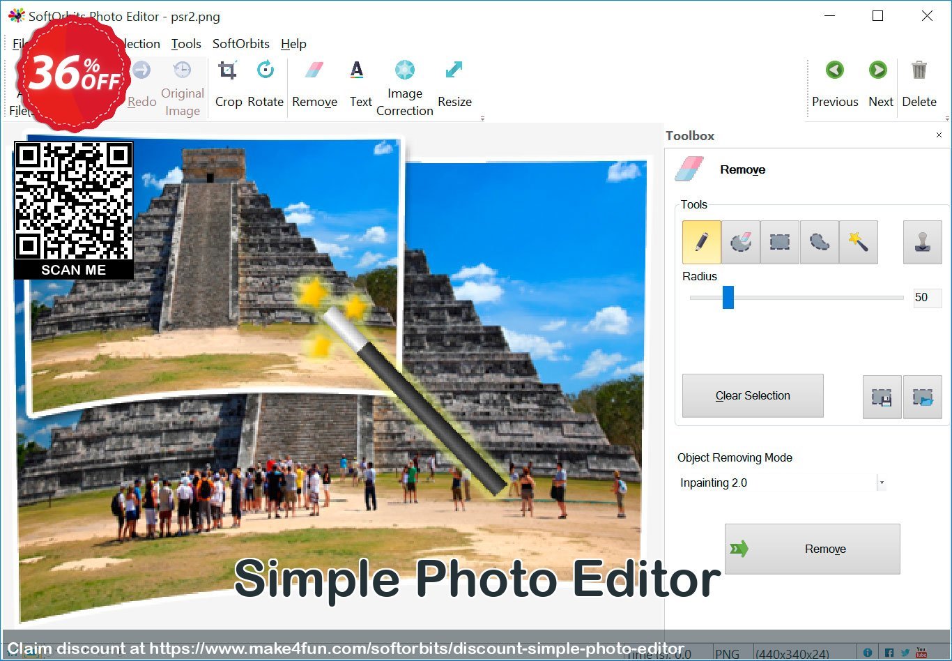Select the Rectangular selection tool
Image resolution: width=952 pixels, height=661 pixels.
(780, 242)
